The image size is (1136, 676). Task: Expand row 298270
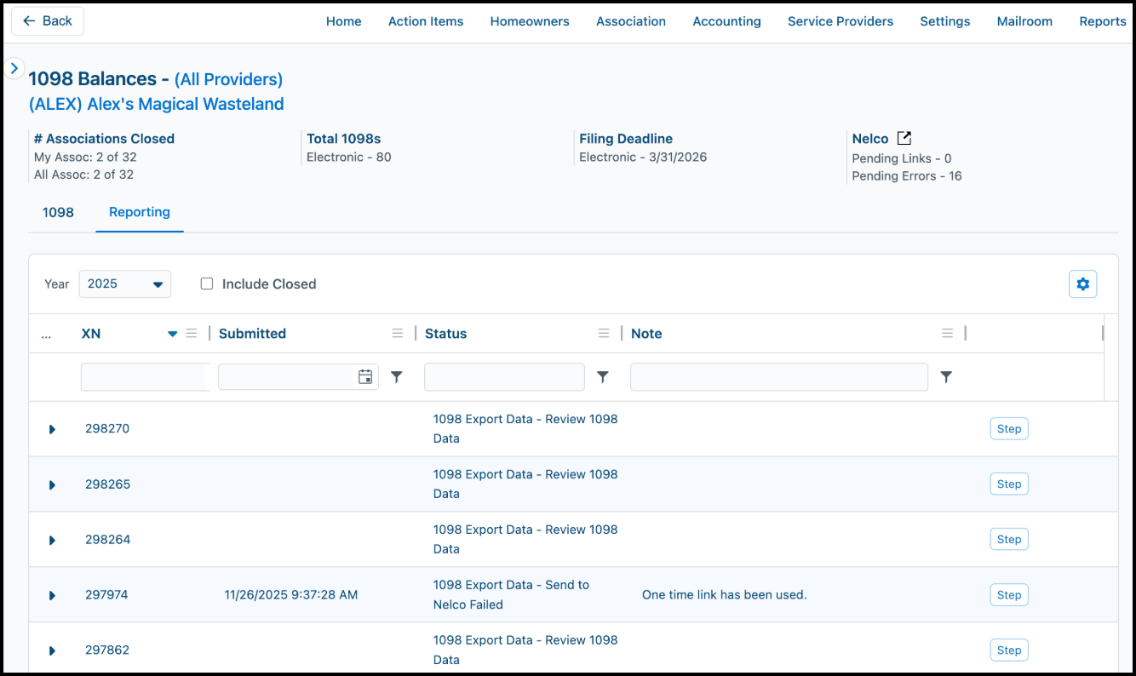coord(52,429)
